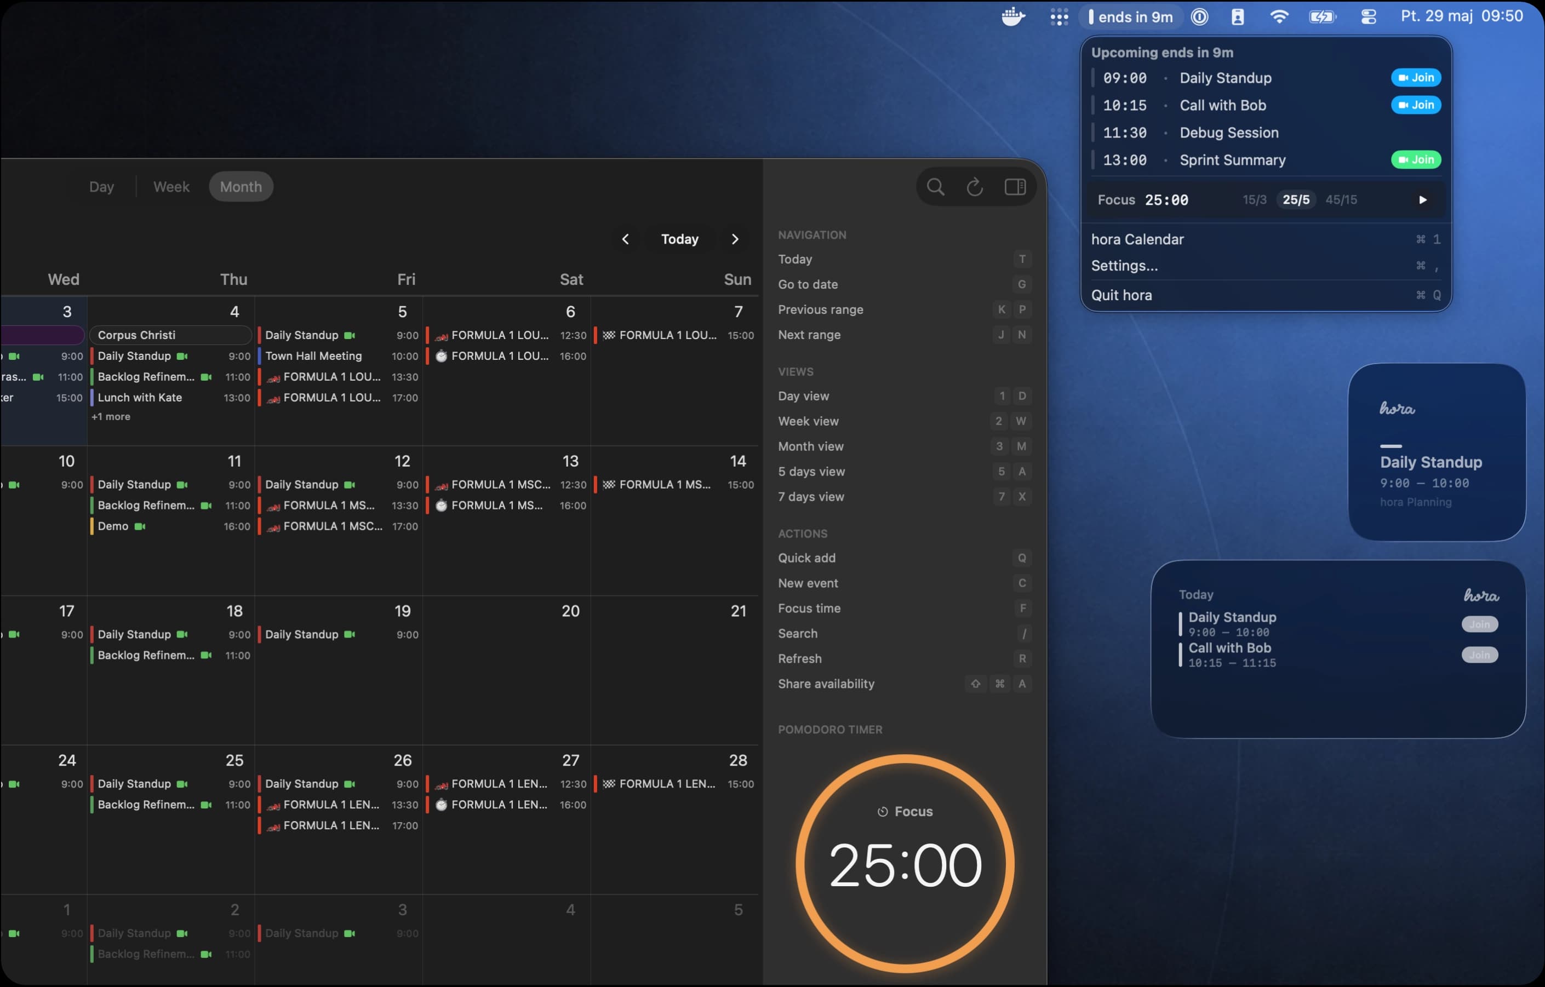
Task: Go to previous month with left chevron
Action: coord(626,239)
